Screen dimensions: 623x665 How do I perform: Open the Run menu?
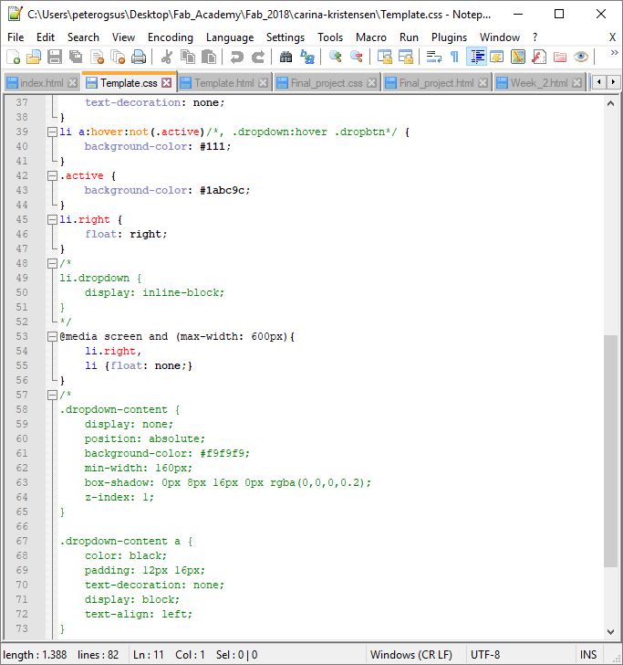409,37
